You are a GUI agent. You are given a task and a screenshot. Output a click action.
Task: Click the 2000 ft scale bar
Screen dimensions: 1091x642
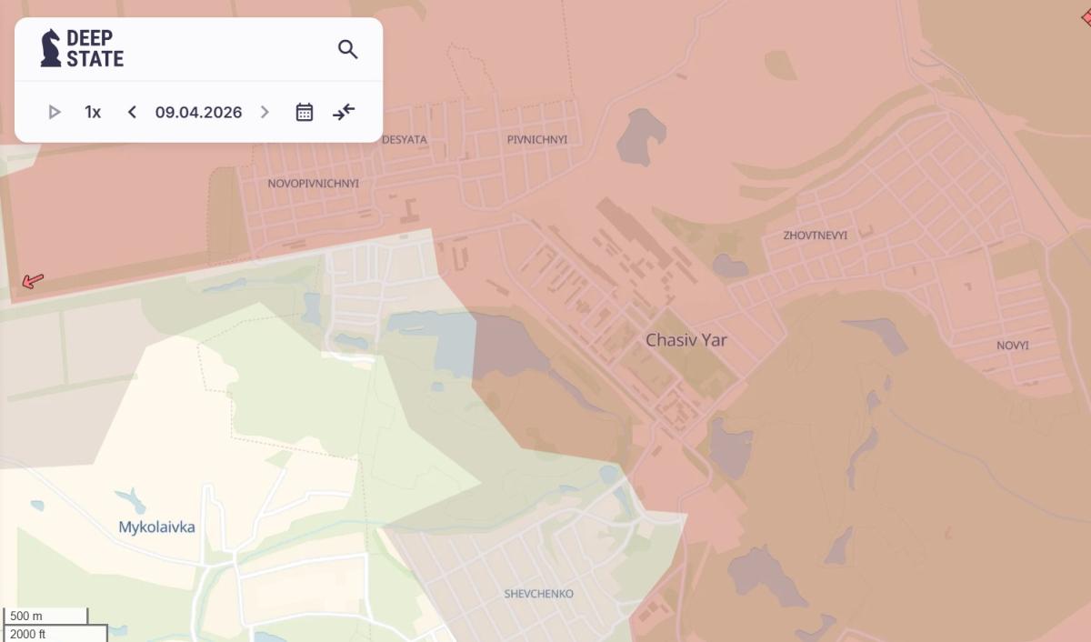(x=55, y=633)
